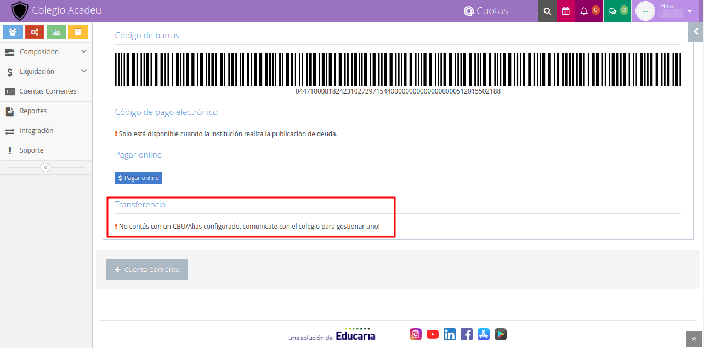
Task: Open user account dropdown next to Hola
Action: tap(689, 11)
